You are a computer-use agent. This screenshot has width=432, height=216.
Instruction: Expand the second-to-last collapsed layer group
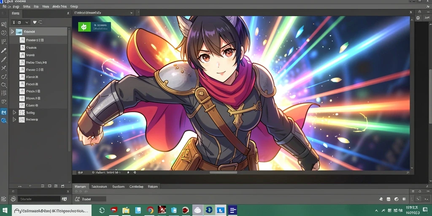tap(14, 112)
